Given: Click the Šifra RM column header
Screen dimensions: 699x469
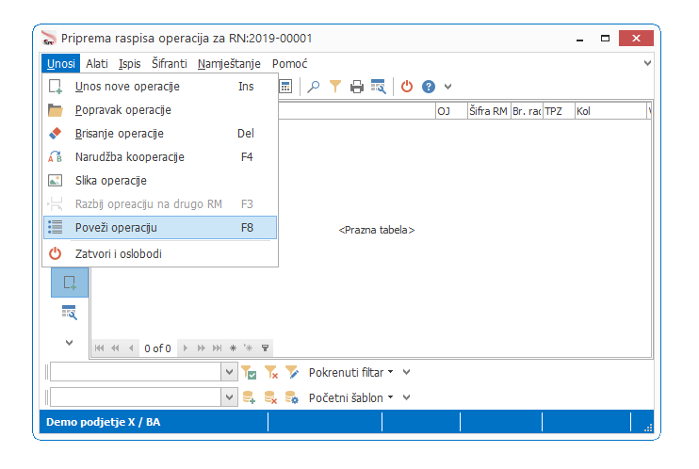Looking at the screenshot, I should click(489, 111).
